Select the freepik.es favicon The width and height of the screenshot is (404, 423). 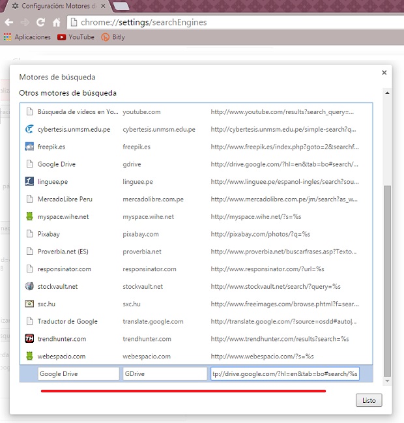[x=29, y=147]
